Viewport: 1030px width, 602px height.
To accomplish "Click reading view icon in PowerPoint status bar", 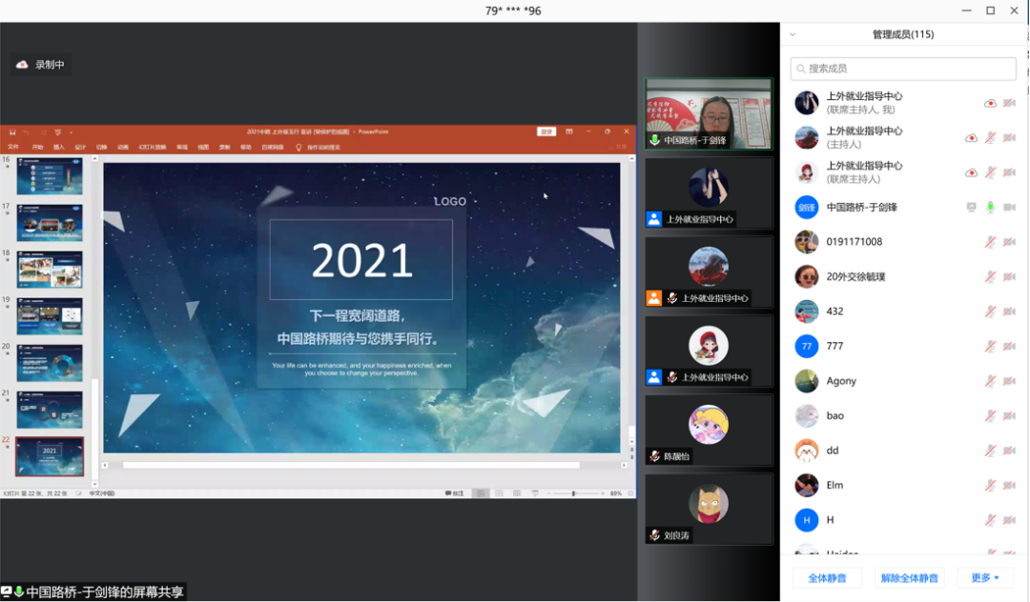I will 517,493.
